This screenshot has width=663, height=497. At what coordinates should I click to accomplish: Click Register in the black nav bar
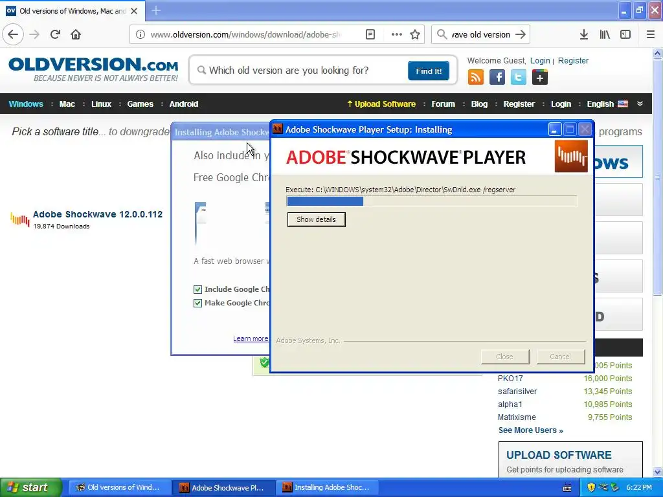coord(519,104)
